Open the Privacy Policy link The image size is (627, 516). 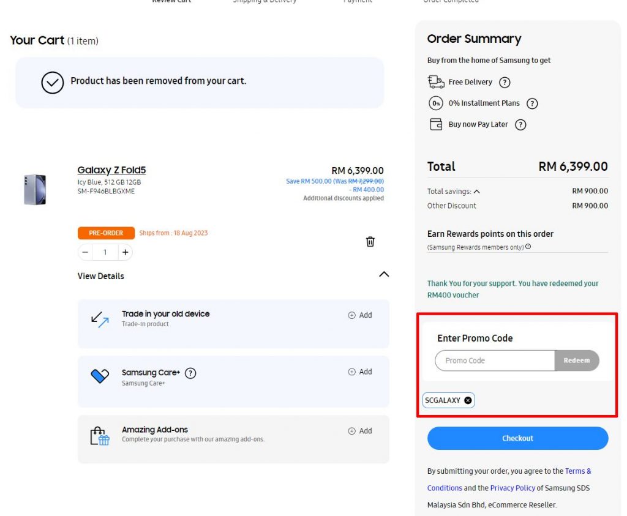[x=512, y=488]
